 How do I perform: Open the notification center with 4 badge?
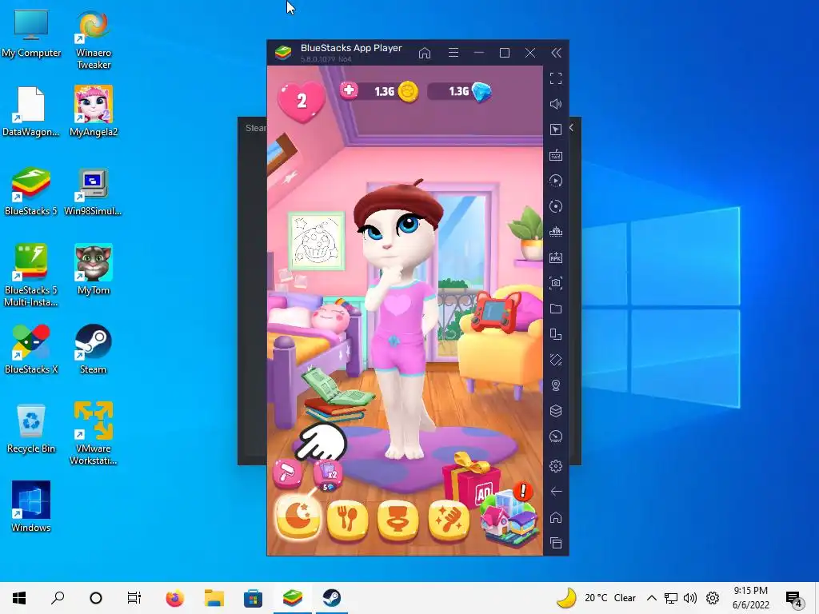pos(794,598)
